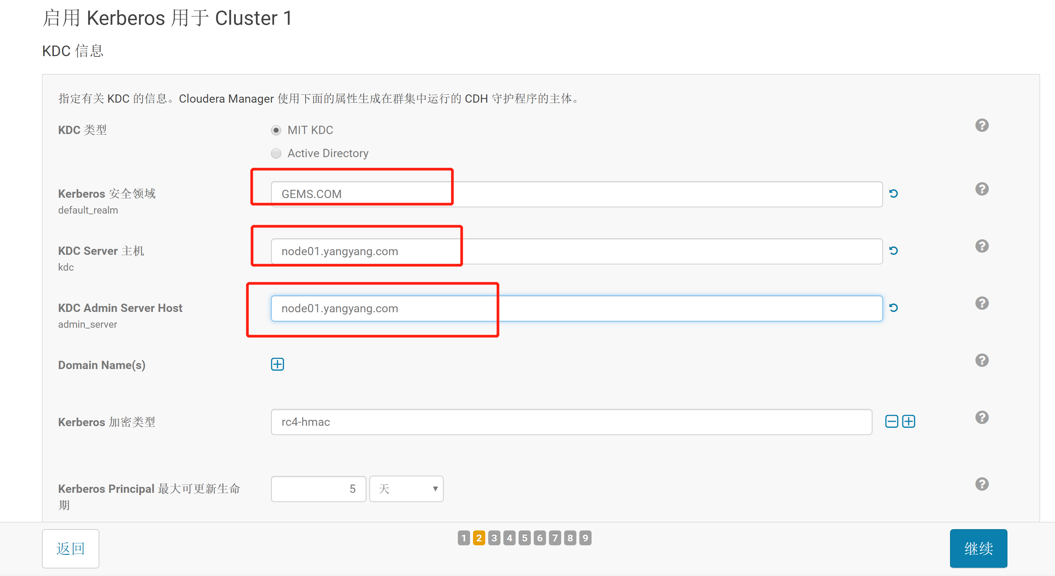Click the kdc sublabel under KDC Server
This screenshot has height=576, width=1055.
(66, 267)
